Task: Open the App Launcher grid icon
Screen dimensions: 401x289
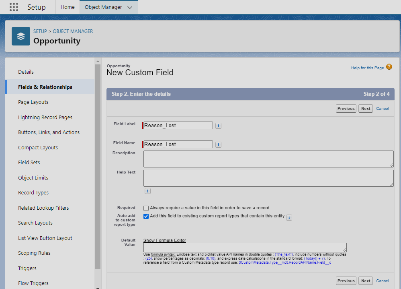Action: [x=14, y=7]
